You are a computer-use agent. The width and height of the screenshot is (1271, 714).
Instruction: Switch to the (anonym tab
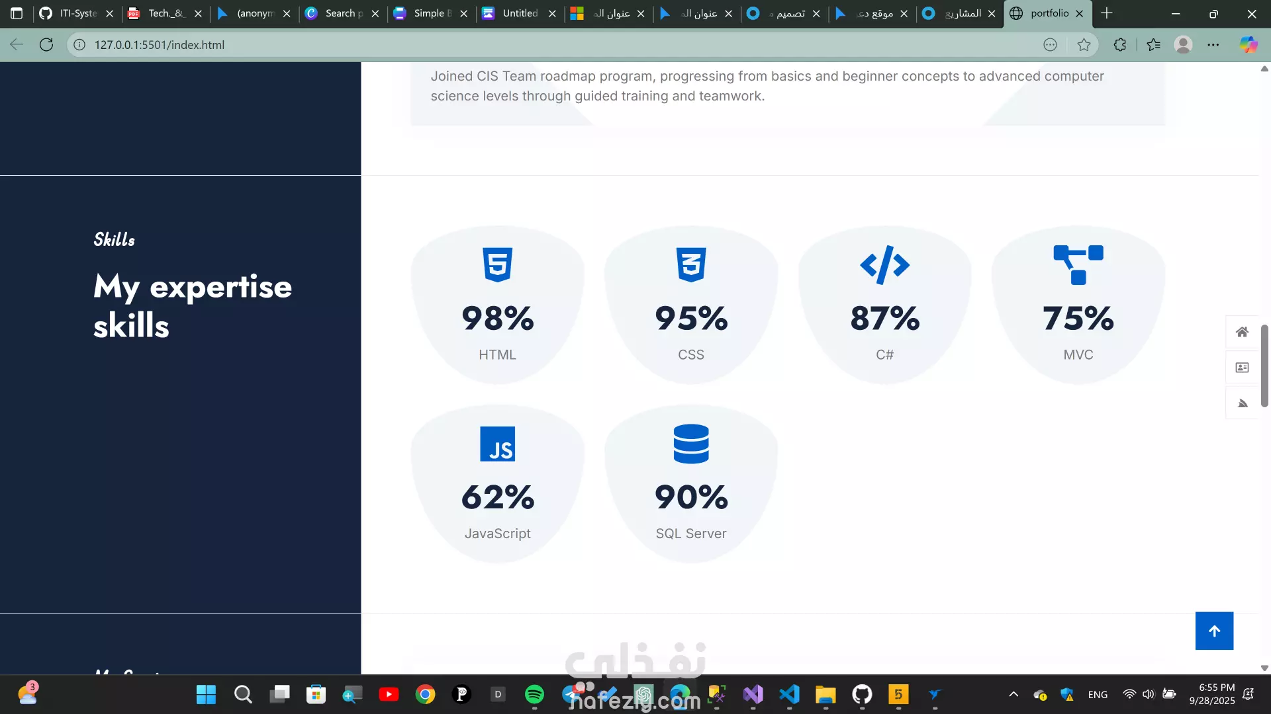tap(253, 13)
